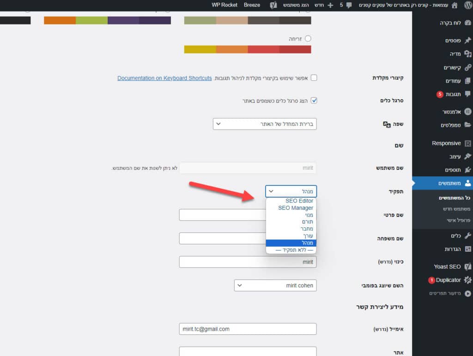Open Documentation on Keyboard Shortcuts link
Screen dimensions: 473x356
point(165,78)
